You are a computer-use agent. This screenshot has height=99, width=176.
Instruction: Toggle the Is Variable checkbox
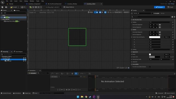pos(152,13)
